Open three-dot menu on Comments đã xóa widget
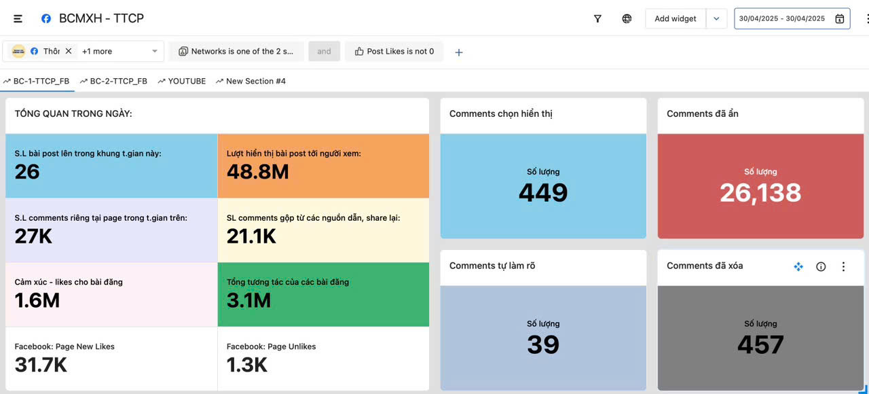Image resolution: width=869 pixels, height=394 pixels. [843, 267]
